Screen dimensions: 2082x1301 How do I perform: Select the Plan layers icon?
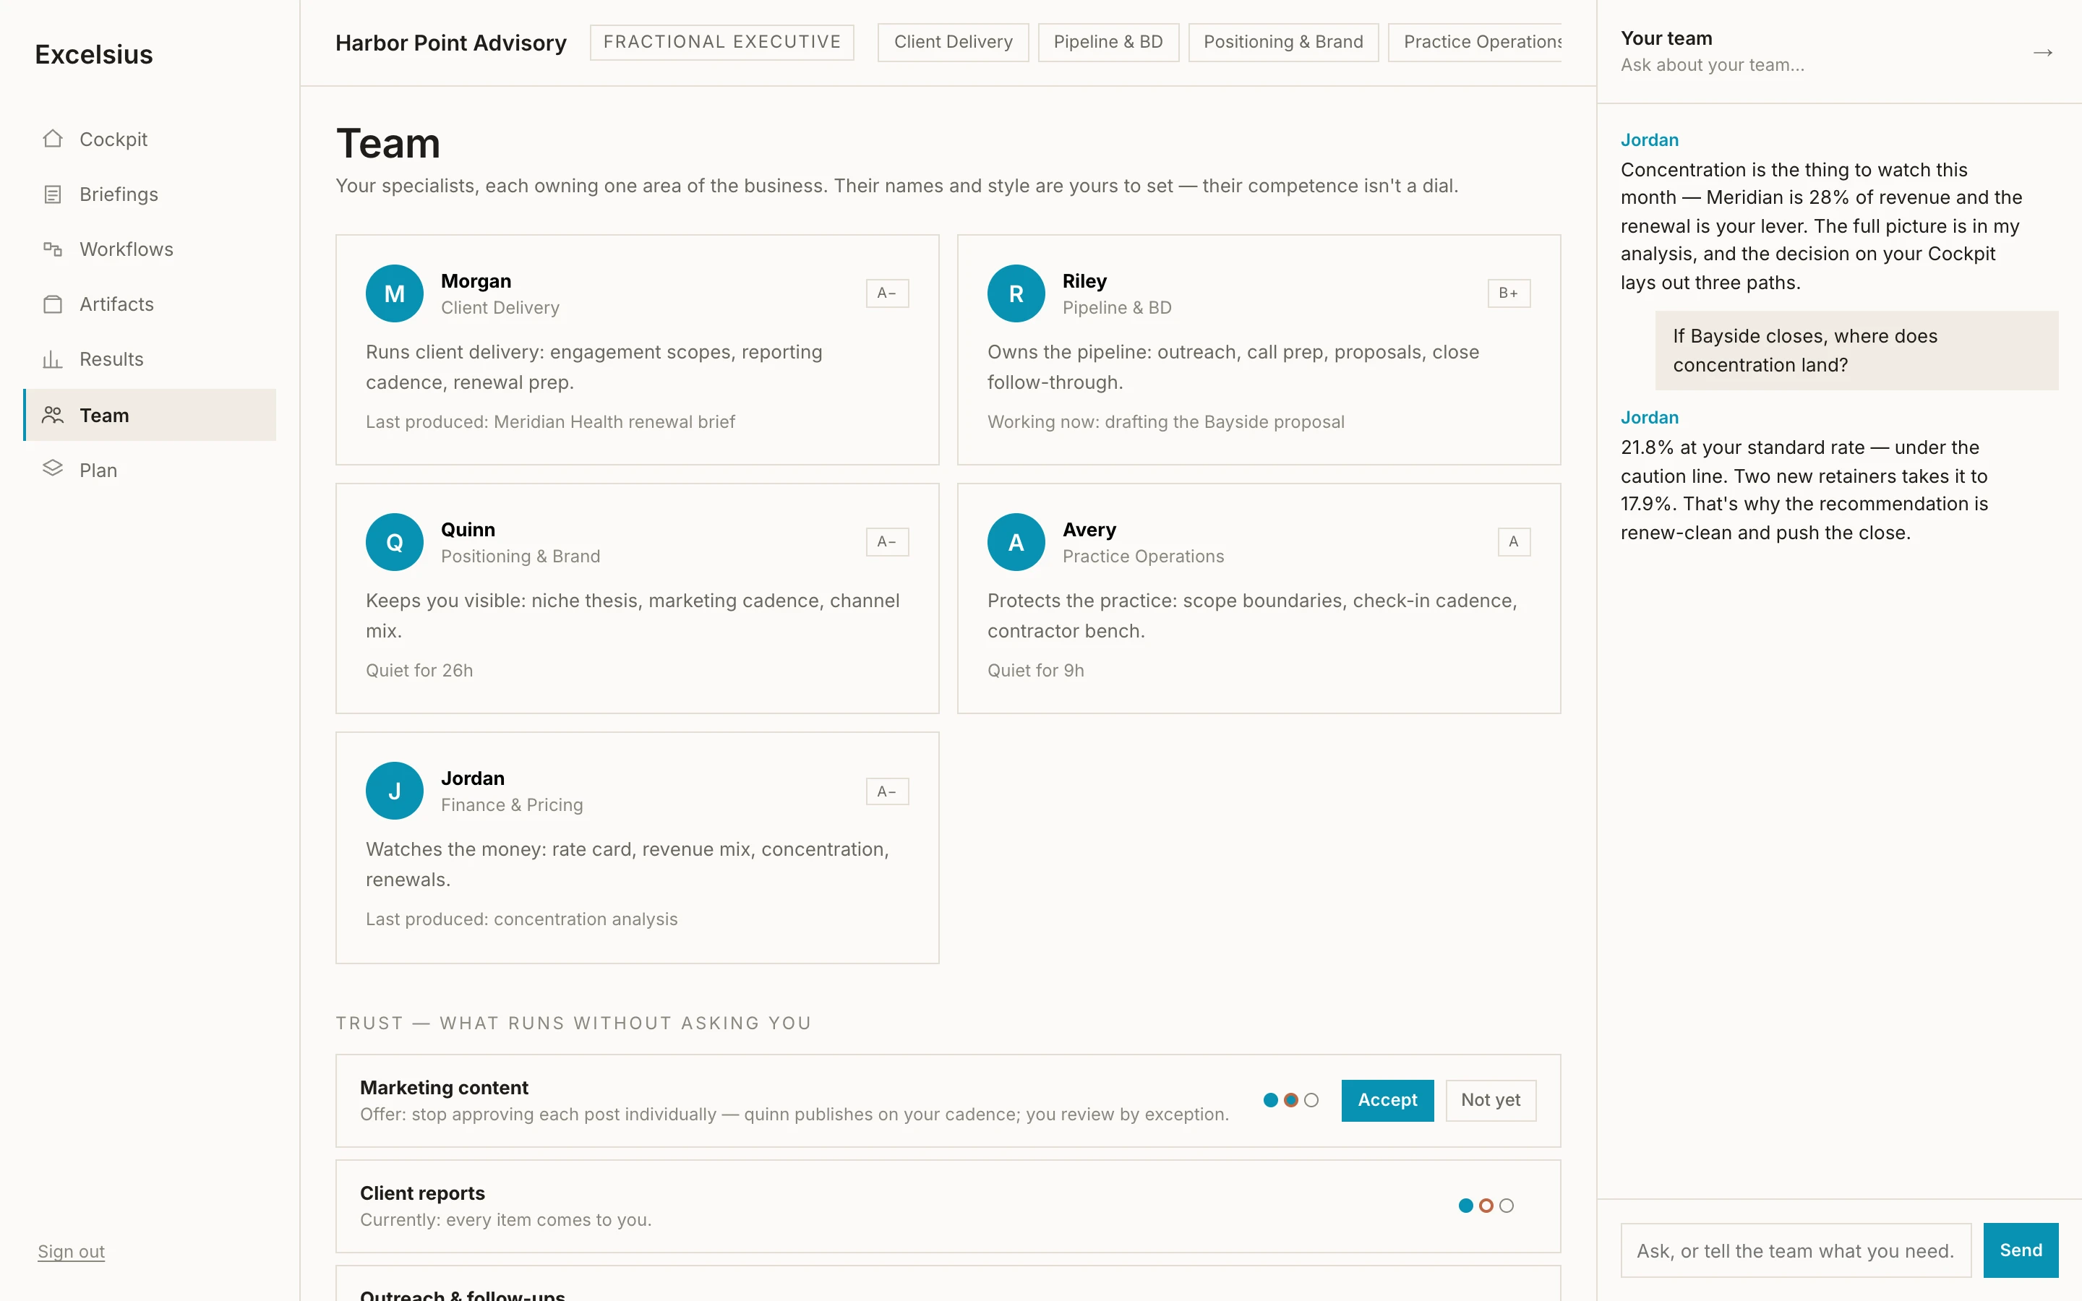tap(53, 468)
